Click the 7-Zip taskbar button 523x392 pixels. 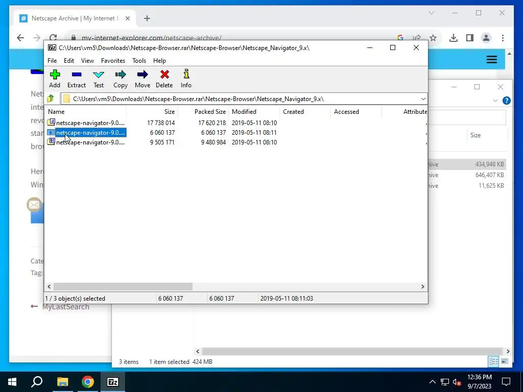[x=113, y=382]
